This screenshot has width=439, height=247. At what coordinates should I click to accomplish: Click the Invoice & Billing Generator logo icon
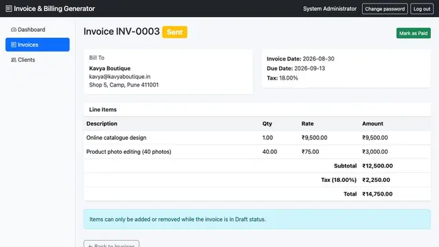click(x=9, y=9)
